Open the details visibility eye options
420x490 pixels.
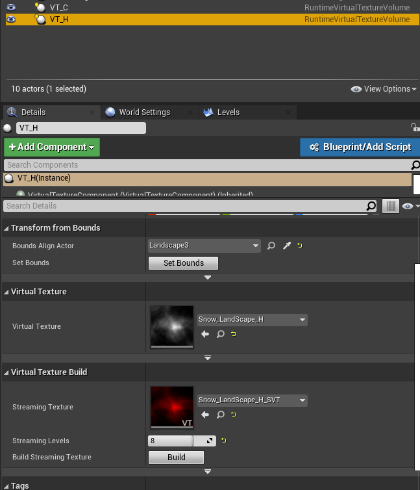coord(410,206)
